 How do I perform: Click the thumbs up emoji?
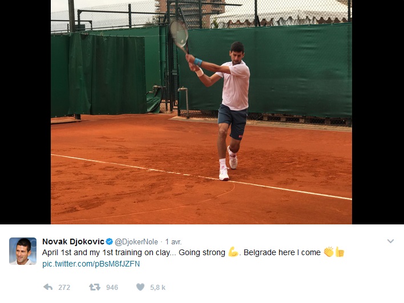coord(340,252)
